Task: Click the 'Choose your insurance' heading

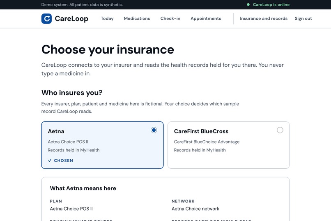Action: pyautogui.click(x=108, y=50)
